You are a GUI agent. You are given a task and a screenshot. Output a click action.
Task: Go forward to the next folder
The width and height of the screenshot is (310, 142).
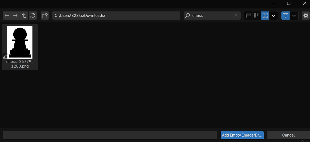click(16, 16)
